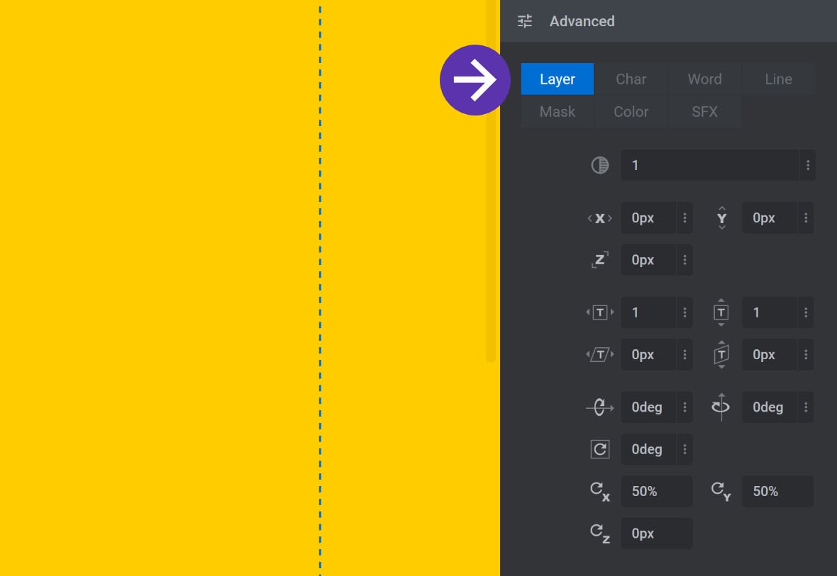Edit the opacity value field
This screenshot has width=837, height=576.
click(x=710, y=165)
